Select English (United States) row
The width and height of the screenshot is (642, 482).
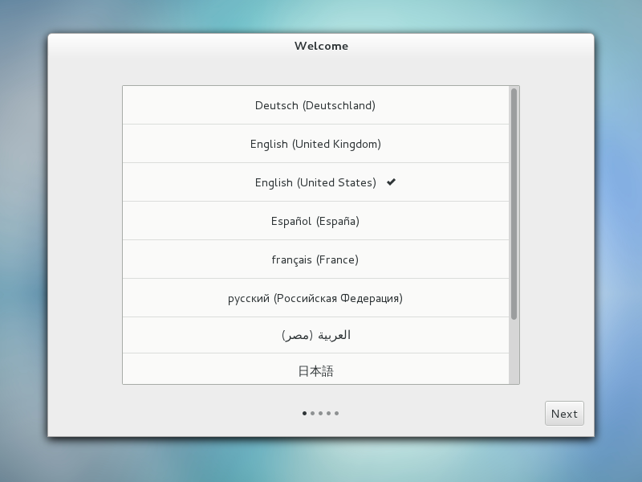[x=315, y=182]
